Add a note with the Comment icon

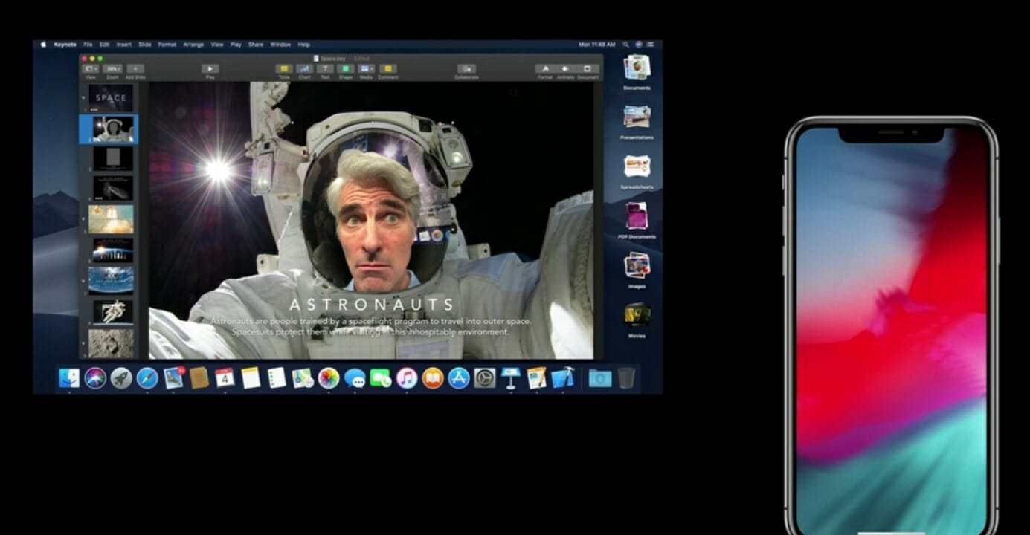point(387,69)
